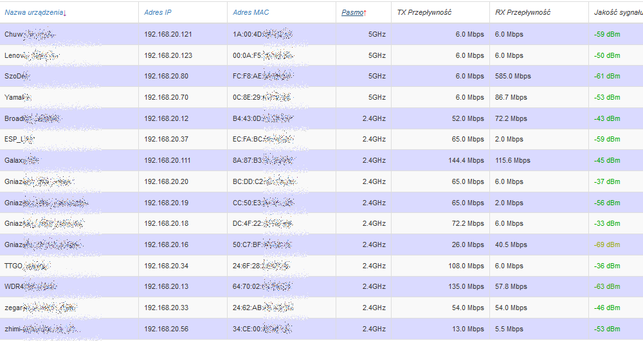643x341 pixels.
Task: Click IP address 192.168.20.70
Action: pos(166,98)
